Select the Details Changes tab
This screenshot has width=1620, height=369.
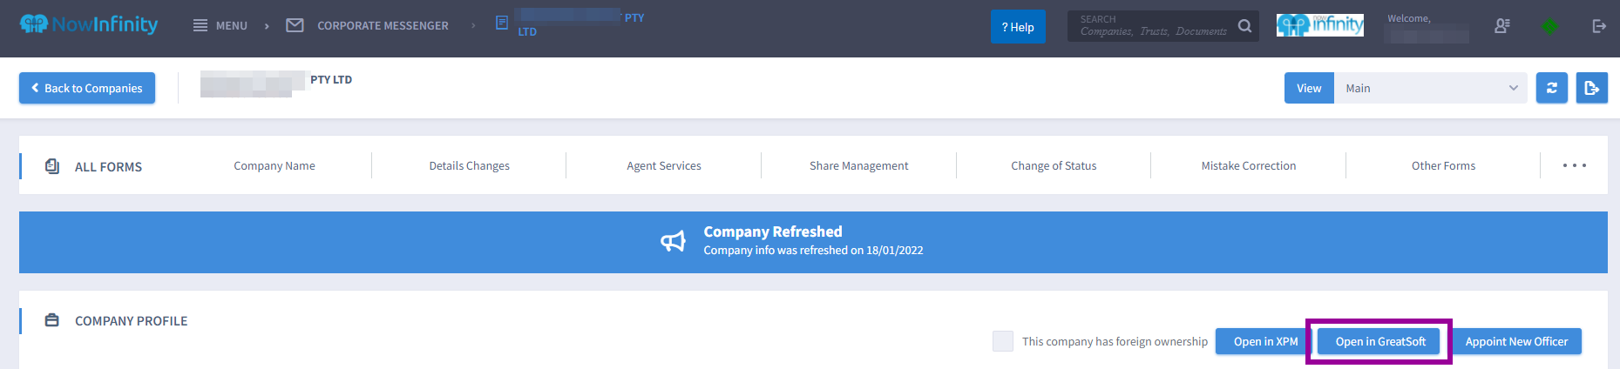click(x=469, y=165)
